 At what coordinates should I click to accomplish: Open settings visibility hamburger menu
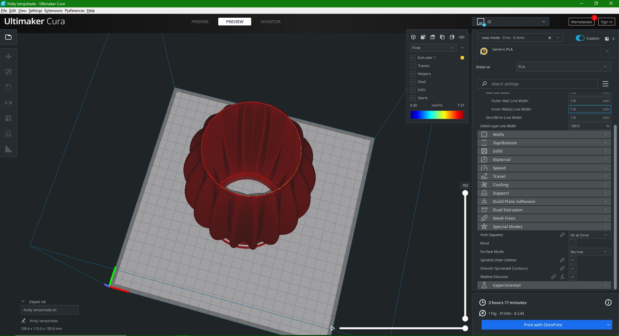605,84
